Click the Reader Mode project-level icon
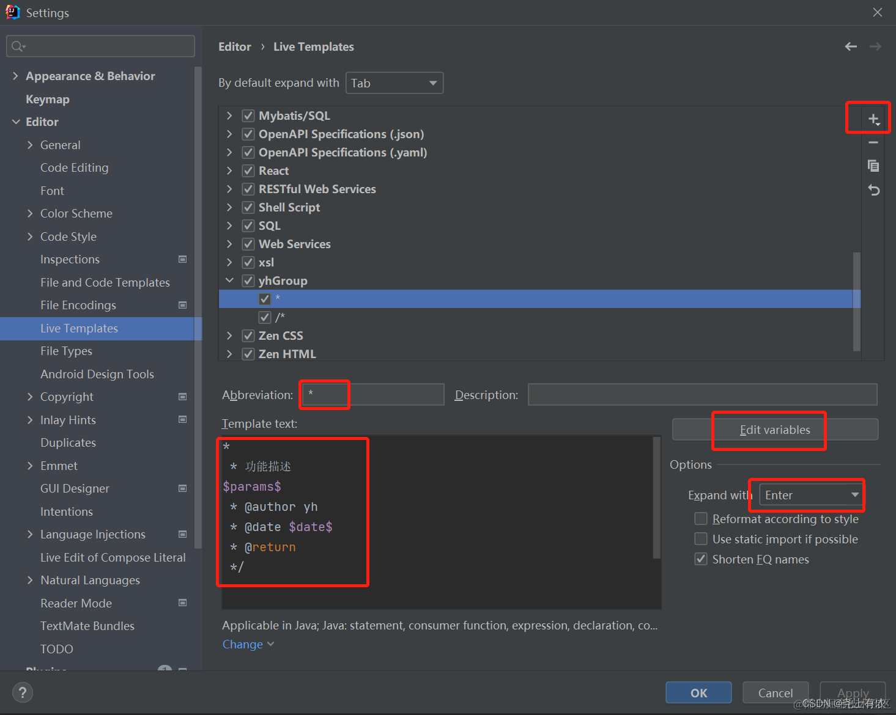 tap(182, 603)
